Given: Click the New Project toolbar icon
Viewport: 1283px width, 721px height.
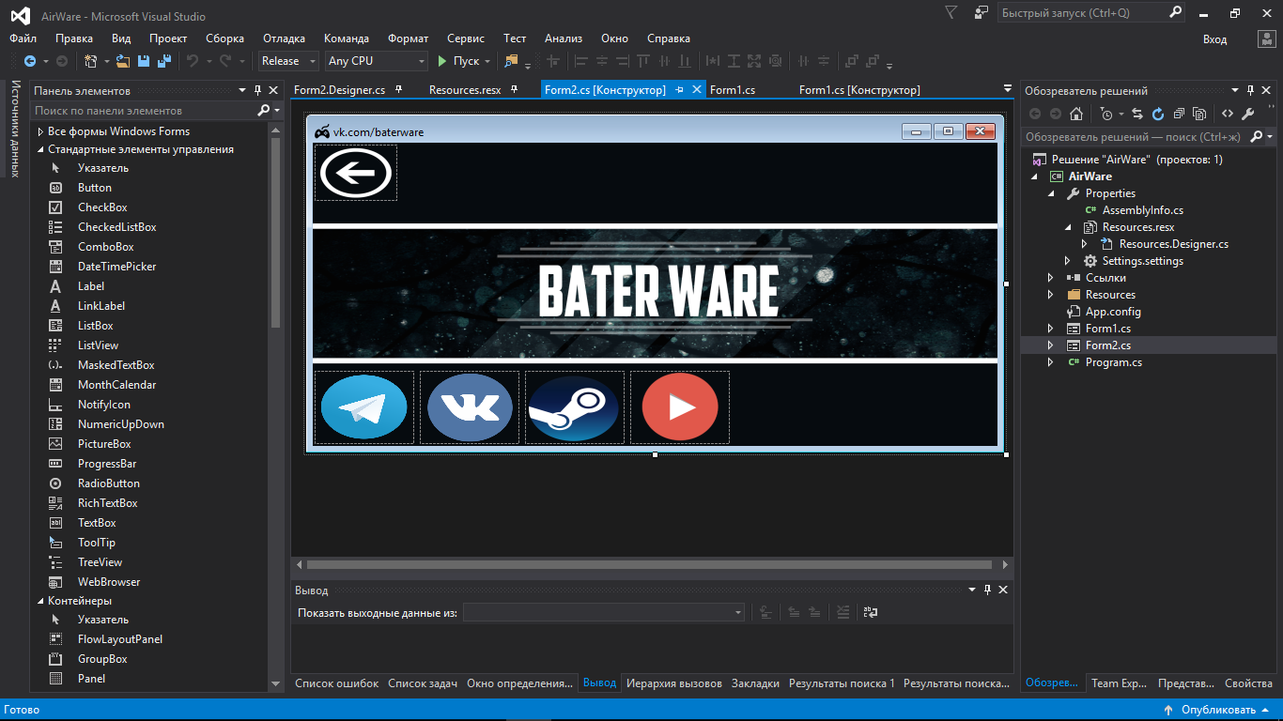Looking at the screenshot, I should tap(90, 61).
